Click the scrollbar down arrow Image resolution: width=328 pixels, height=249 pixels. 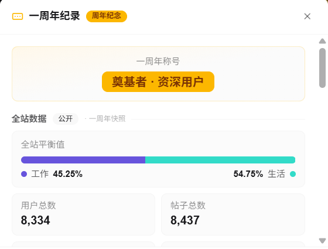(x=322, y=241)
